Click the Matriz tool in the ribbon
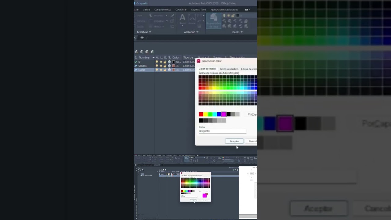This screenshot has width=391, height=220. pyautogui.click(x=155, y=26)
